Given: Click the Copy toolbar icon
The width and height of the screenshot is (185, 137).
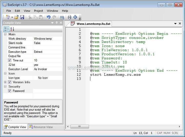Looking at the screenshot, I should [35, 17].
